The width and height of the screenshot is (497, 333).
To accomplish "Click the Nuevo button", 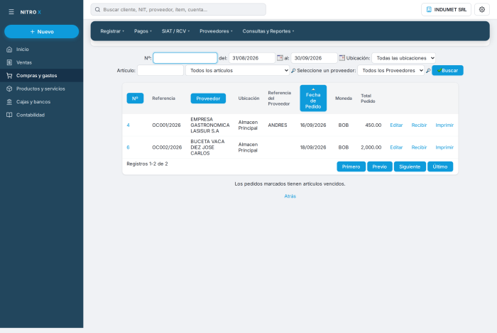I will tap(41, 32).
